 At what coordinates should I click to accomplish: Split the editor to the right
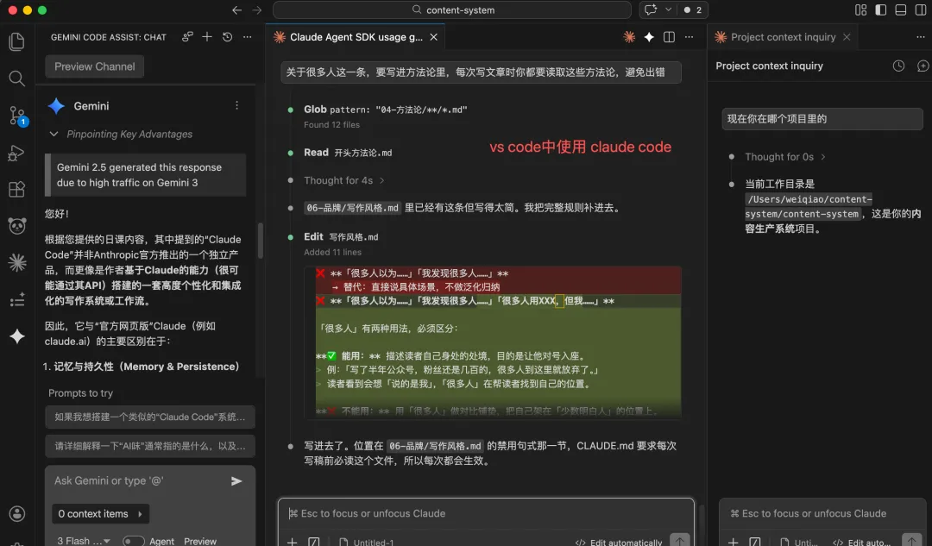pyautogui.click(x=669, y=37)
